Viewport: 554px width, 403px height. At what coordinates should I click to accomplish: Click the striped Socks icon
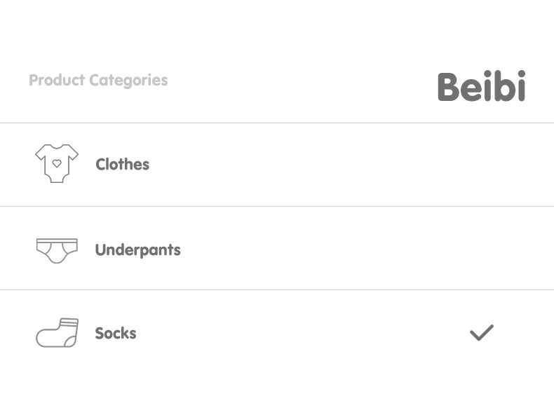click(x=57, y=333)
